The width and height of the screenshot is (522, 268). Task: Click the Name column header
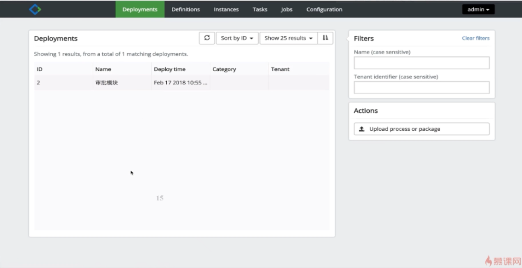pos(122,69)
